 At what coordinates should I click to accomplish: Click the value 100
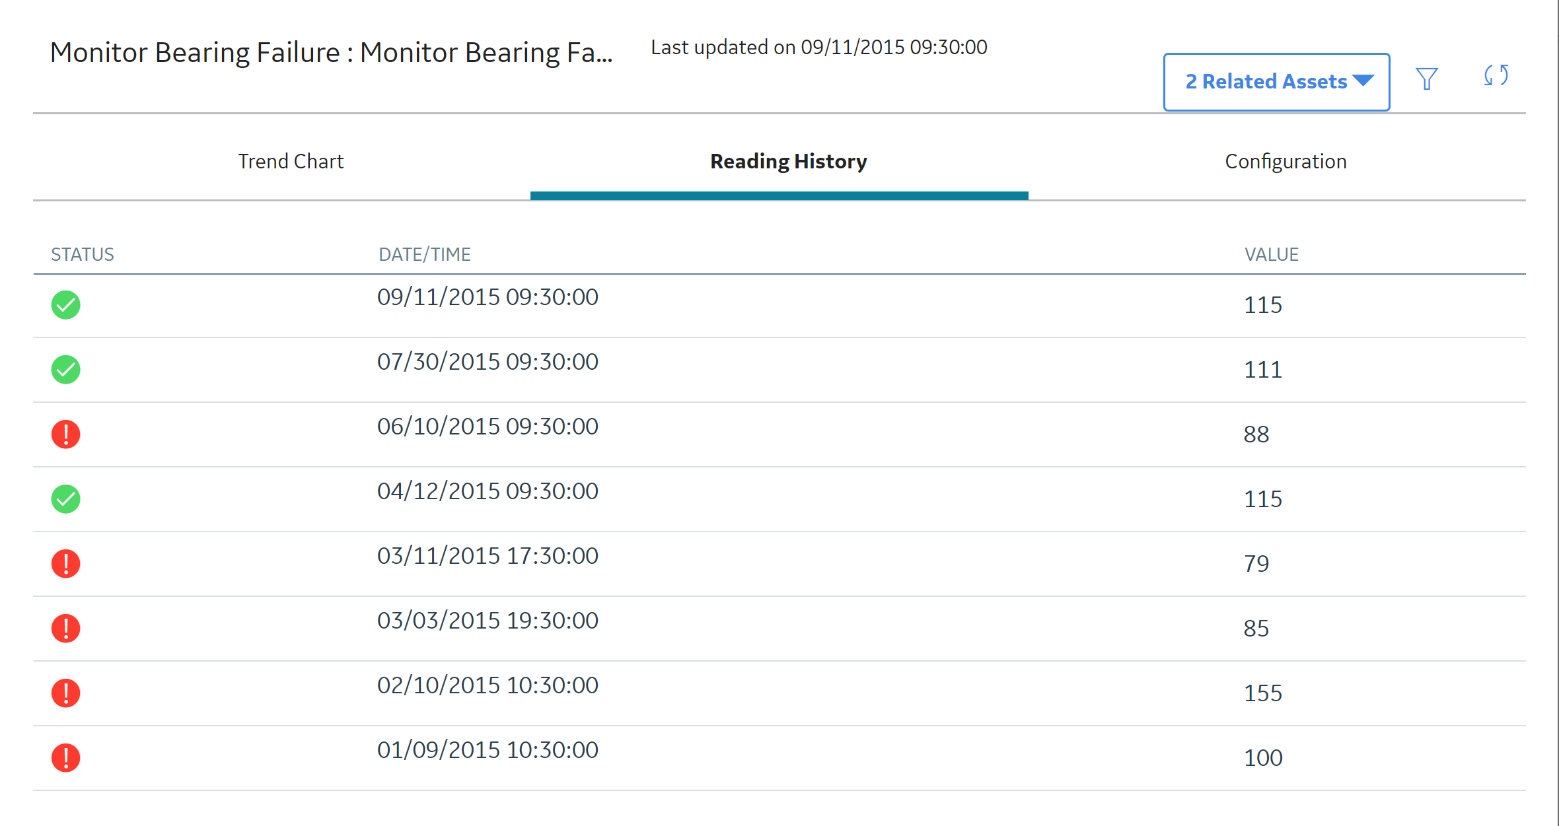(x=1263, y=758)
